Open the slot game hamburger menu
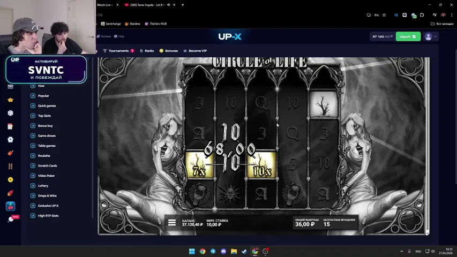Image resolution: width=457 pixels, height=257 pixels. (172, 223)
